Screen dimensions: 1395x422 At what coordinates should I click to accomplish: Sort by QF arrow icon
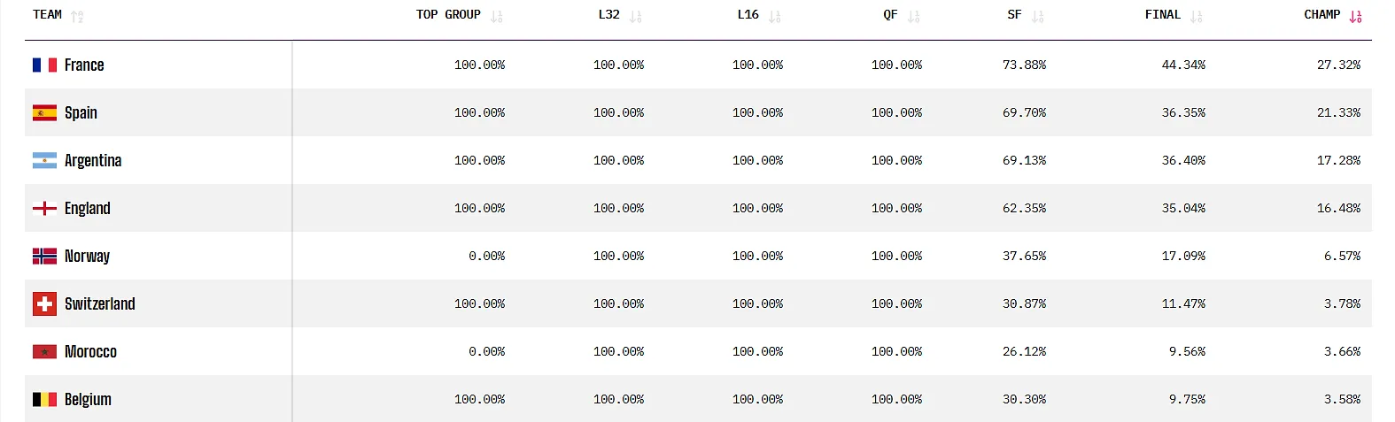click(x=914, y=16)
